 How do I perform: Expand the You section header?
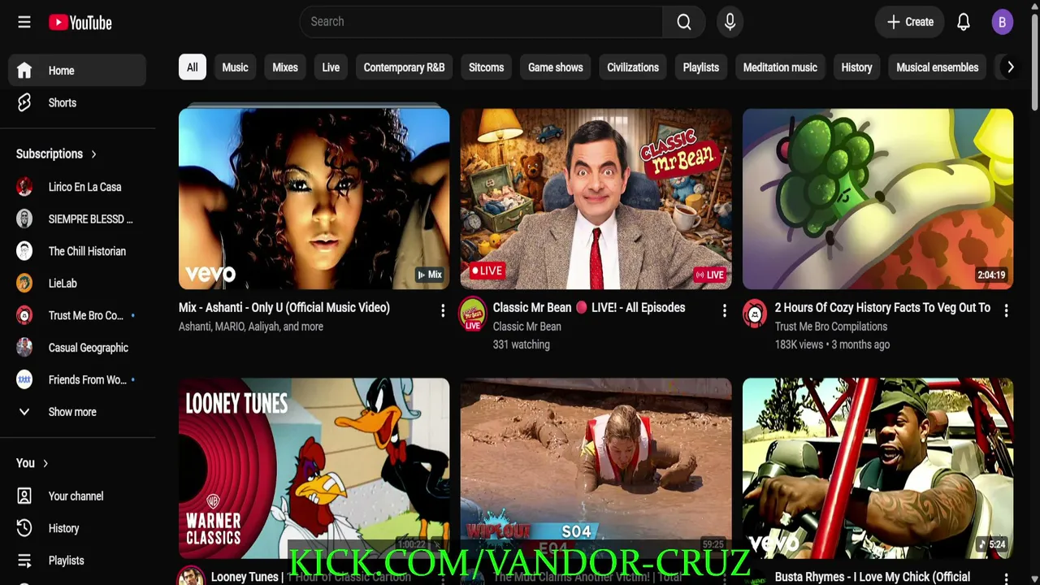(32, 463)
